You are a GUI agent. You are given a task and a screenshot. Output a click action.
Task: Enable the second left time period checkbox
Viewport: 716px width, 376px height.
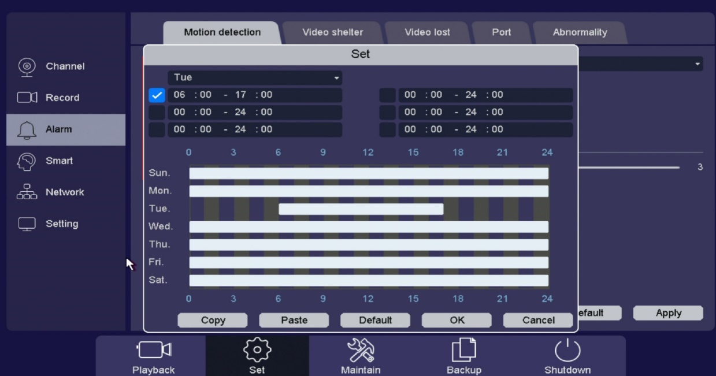157,112
